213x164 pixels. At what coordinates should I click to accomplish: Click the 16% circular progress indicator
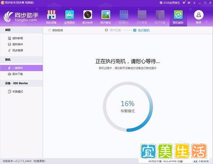[128, 107]
